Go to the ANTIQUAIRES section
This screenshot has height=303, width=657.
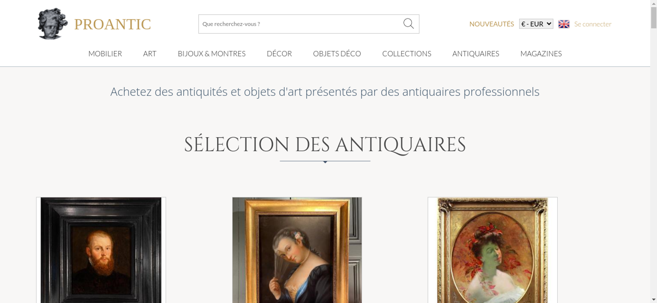[476, 54]
